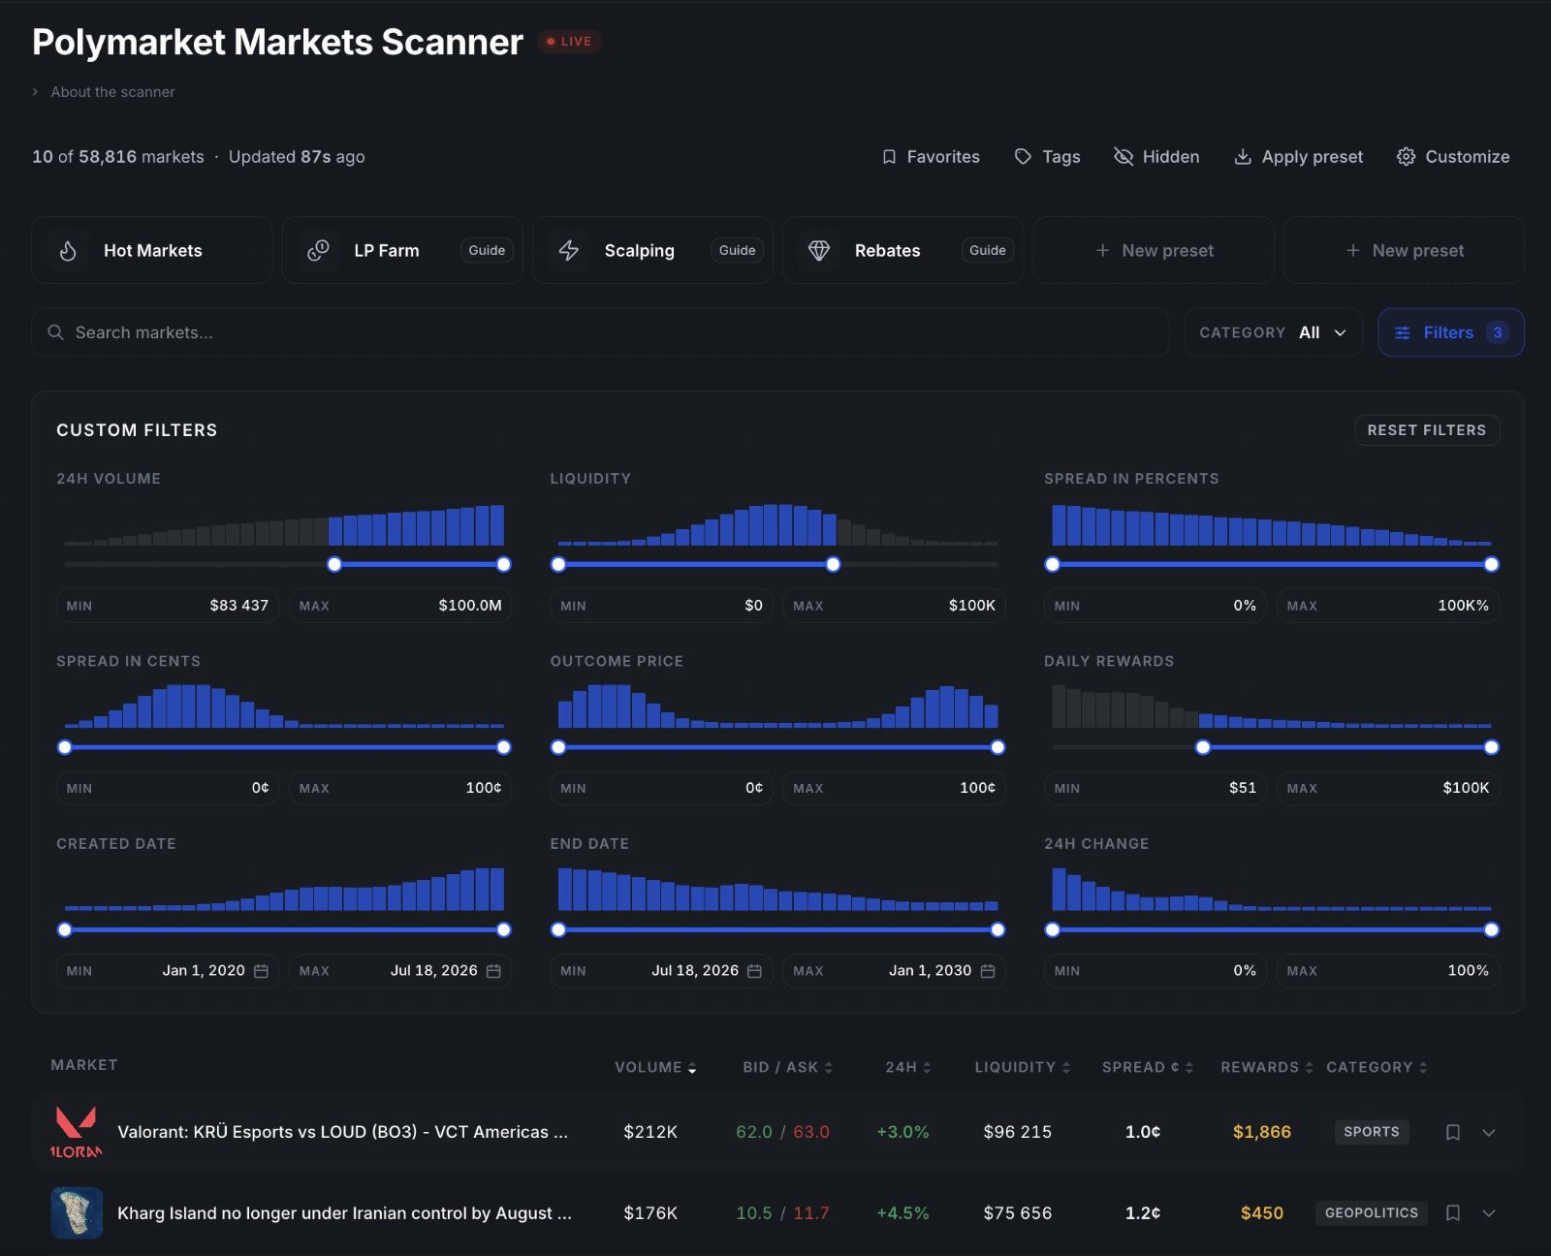Open Customize gear settings

[1406, 156]
